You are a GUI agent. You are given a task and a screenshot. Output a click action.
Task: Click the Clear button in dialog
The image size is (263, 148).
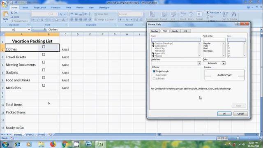239,106
